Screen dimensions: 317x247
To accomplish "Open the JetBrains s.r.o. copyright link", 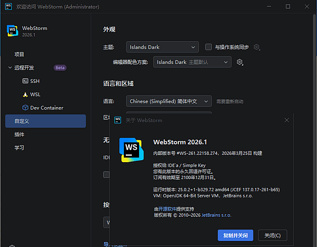I will tap(216, 215).
